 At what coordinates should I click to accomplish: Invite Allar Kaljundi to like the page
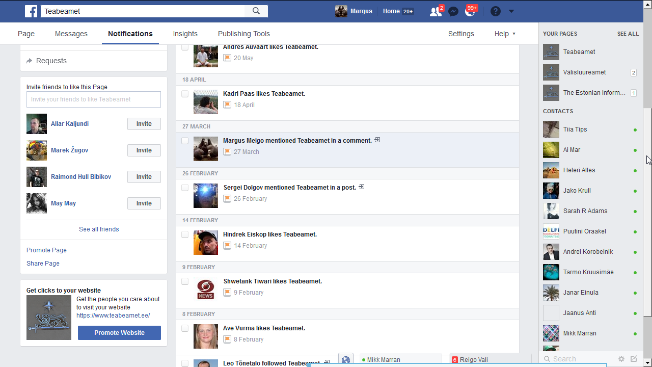coord(144,124)
